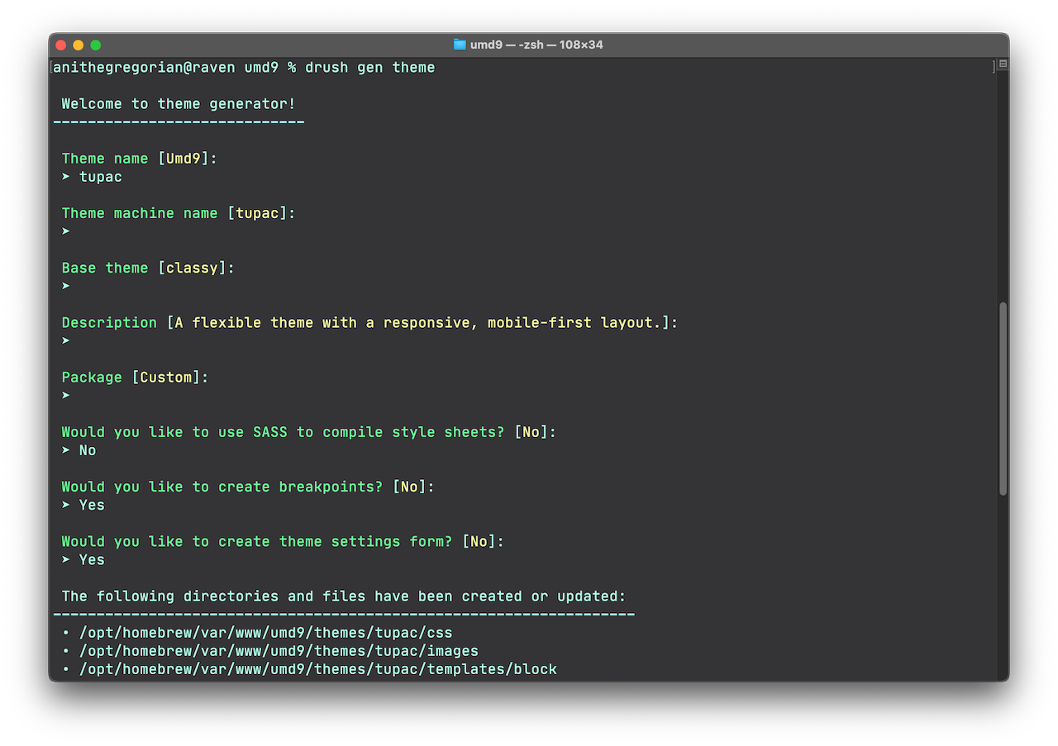1058x746 pixels.
Task: Open the split-pane icon beside the scrollbar
Action: pos(1001,64)
